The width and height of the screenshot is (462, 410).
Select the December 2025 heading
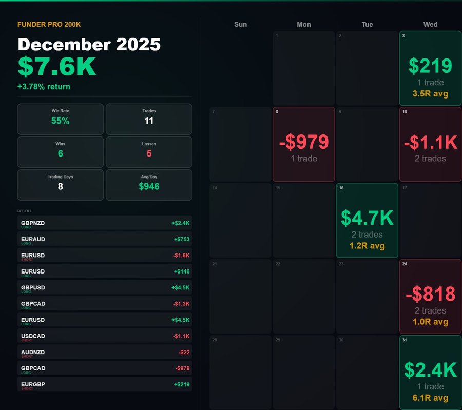coord(89,45)
